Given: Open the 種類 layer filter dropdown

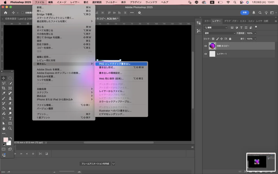Looking at the screenshot, I should tap(216, 27).
